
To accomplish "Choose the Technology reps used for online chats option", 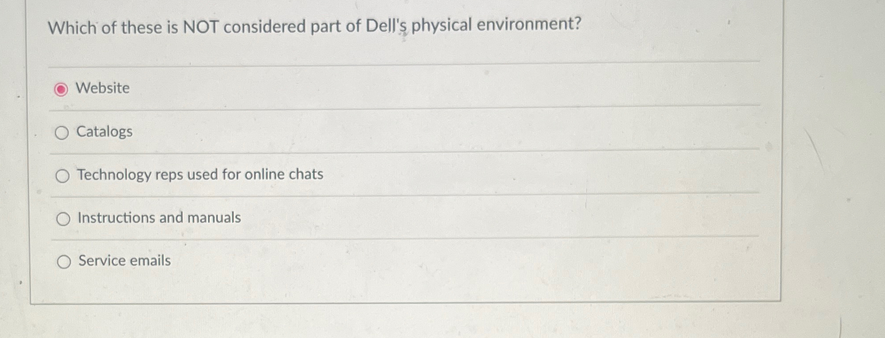I will click(x=63, y=176).
